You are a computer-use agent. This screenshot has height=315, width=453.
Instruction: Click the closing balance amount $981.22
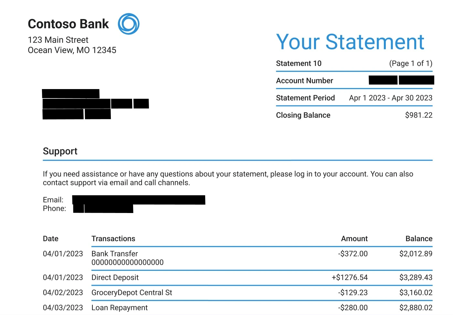tap(418, 115)
